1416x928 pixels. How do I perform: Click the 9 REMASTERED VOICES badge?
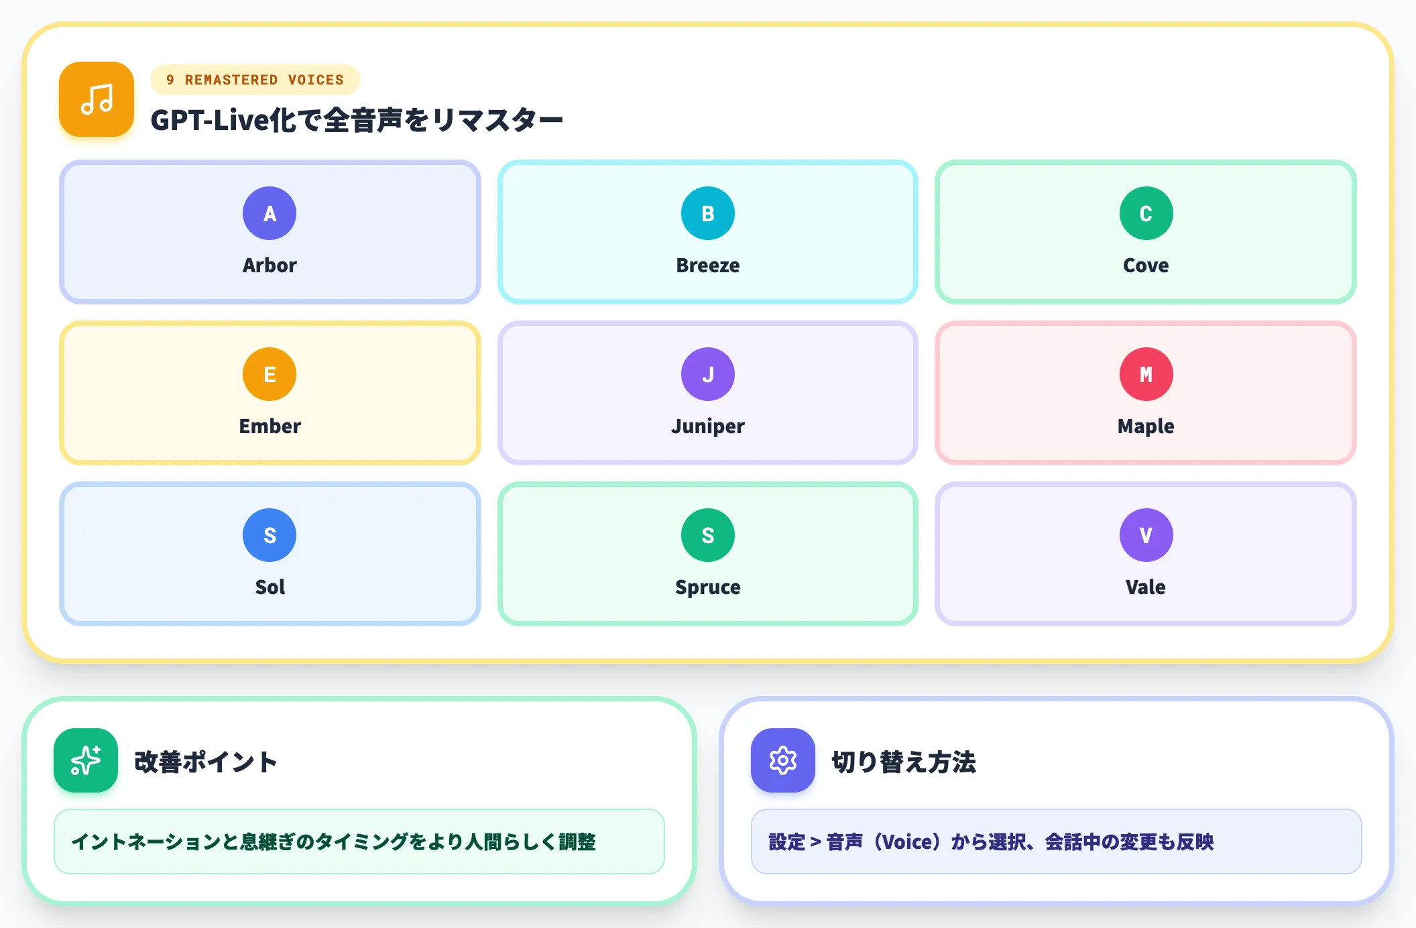[255, 80]
